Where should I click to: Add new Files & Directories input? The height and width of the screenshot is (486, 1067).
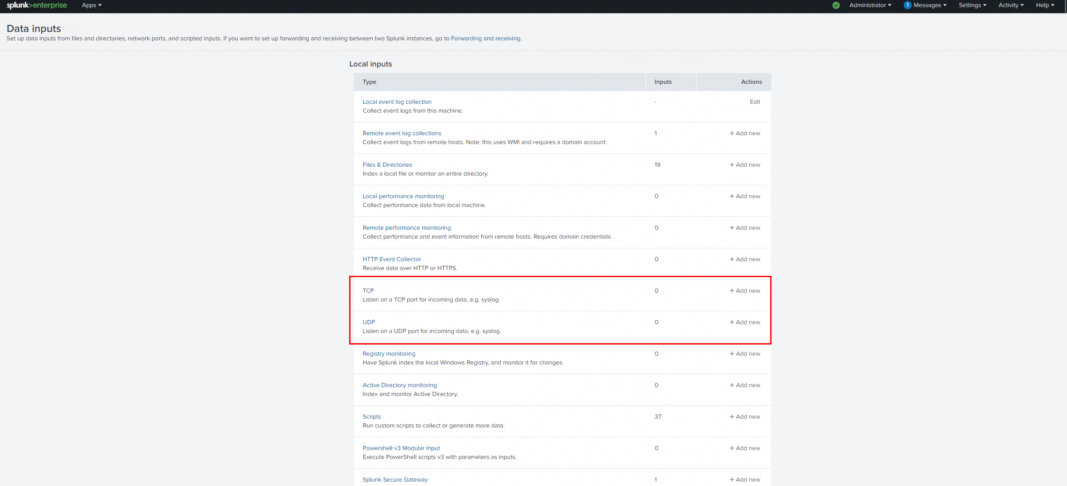tap(745, 165)
